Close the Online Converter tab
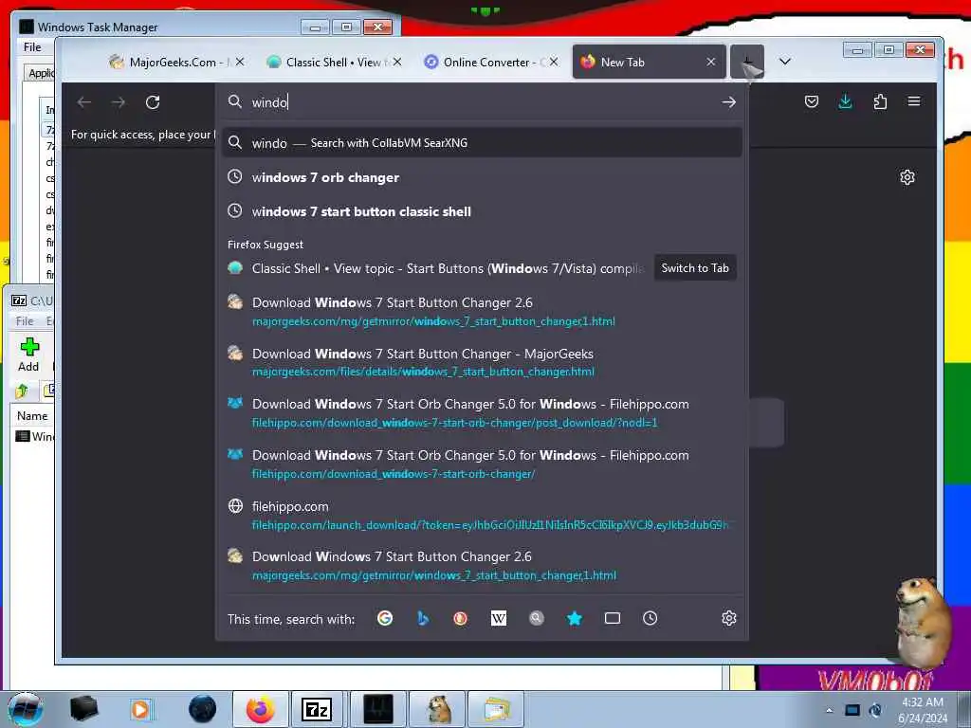Viewport: 971px width, 728px height. (x=554, y=62)
